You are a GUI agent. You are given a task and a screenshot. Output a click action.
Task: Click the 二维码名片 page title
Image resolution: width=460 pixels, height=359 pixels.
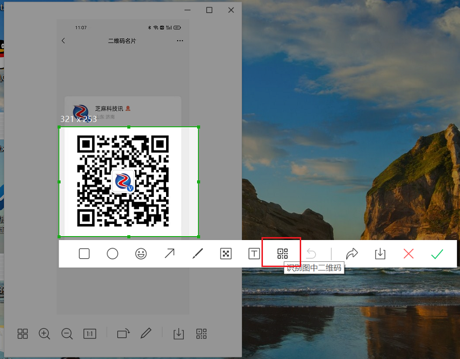(122, 41)
